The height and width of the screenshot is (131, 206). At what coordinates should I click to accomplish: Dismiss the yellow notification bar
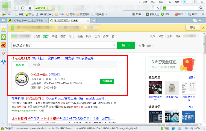pos(203,27)
